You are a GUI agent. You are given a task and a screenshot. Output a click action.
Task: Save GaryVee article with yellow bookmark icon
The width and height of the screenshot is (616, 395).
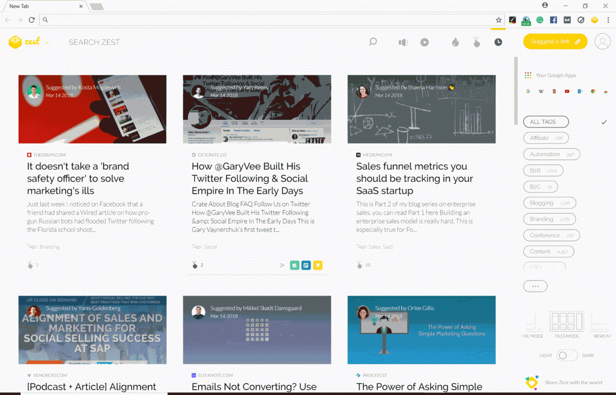[318, 265]
